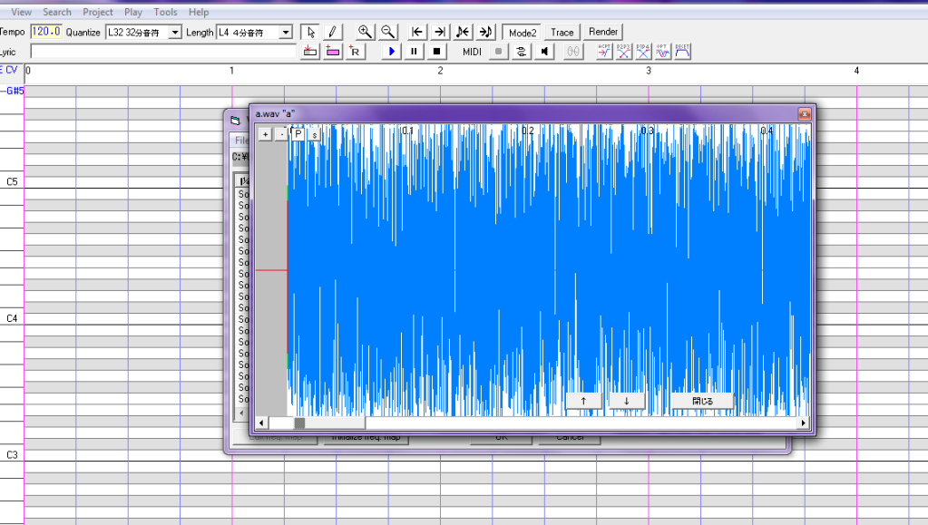
Task: Click the up arrow button in waveform window
Action: pyautogui.click(x=583, y=401)
